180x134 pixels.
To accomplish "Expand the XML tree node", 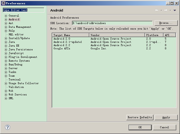I will point(6,98).
